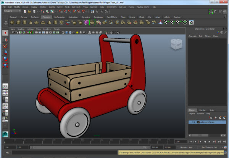The width and height of the screenshot is (229, 158).
Task: Create a polygon torus from shelf
Action: (x=43, y=22)
